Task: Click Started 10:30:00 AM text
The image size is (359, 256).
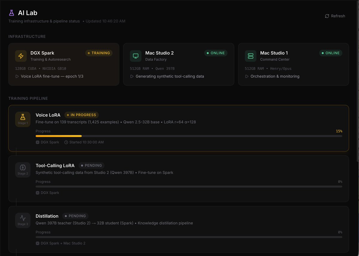Action: pyautogui.click(x=86, y=142)
